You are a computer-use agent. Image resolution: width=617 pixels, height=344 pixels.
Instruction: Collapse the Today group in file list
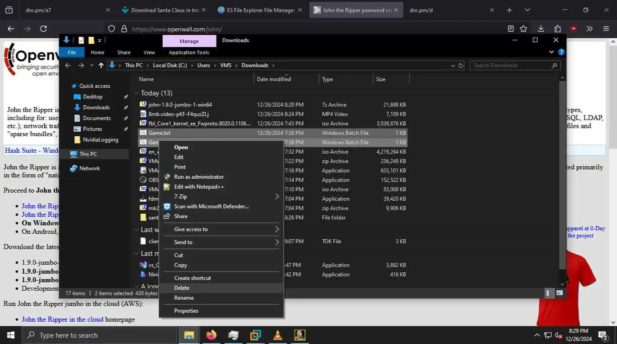coord(137,93)
